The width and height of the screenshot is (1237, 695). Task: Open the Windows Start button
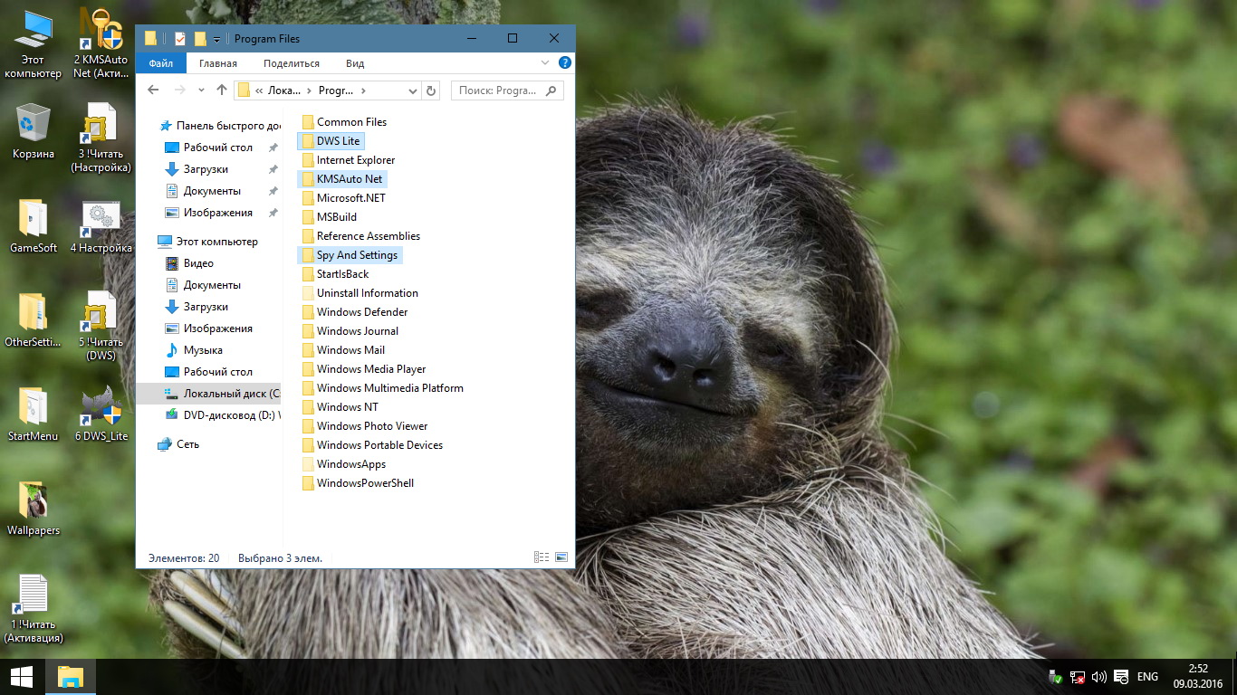point(22,677)
